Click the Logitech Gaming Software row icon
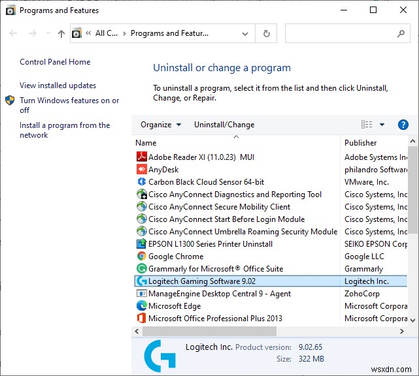419x376 pixels. click(x=141, y=281)
